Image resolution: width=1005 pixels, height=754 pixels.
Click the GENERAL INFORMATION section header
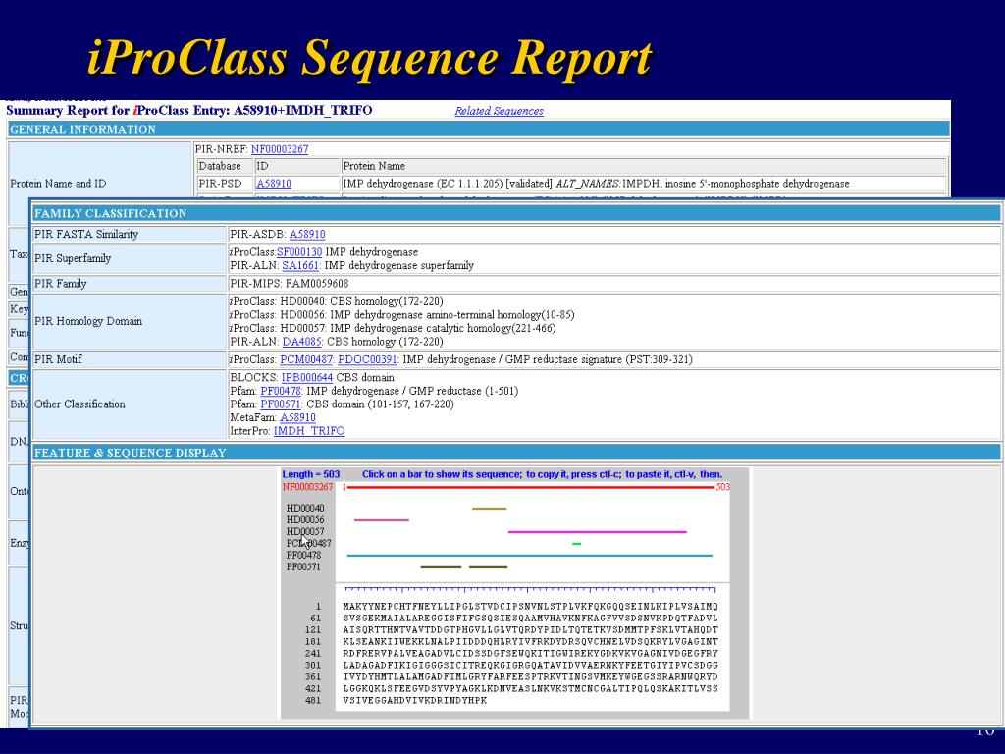(x=478, y=129)
